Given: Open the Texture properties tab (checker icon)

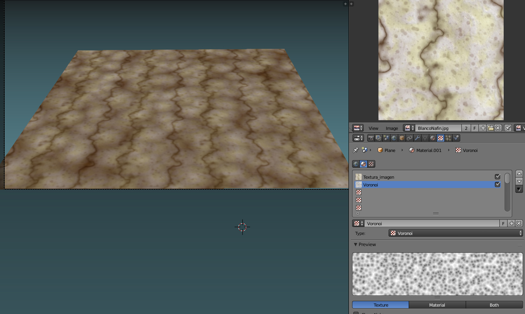Looking at the screenshot, I should 440,138.
